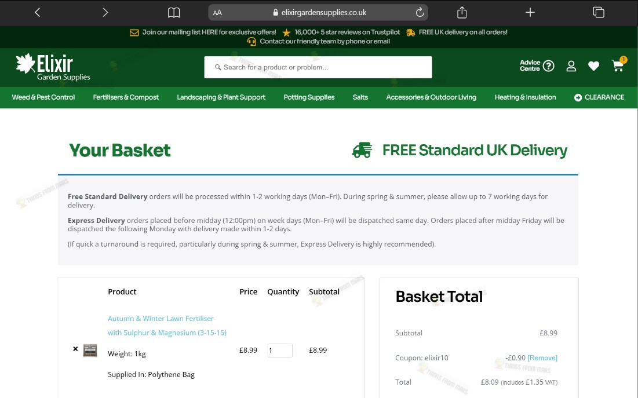Click the Total £8.09 amount
Image resolution: width=638 pixels, height=398 pixels.
coord(490,382)
